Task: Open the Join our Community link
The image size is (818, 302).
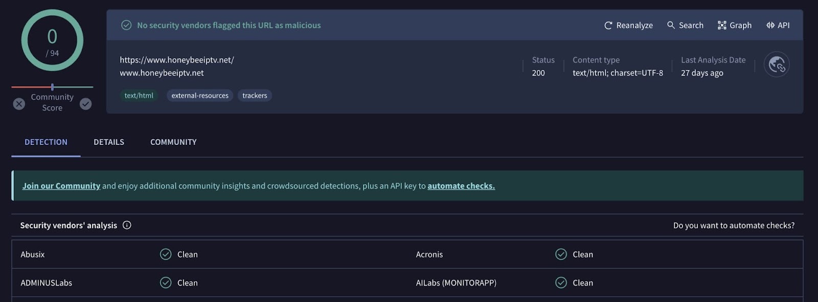Action: [x=61, y=186]
